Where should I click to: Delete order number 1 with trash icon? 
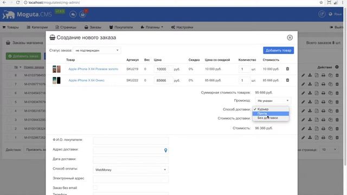tap(337, 138)
